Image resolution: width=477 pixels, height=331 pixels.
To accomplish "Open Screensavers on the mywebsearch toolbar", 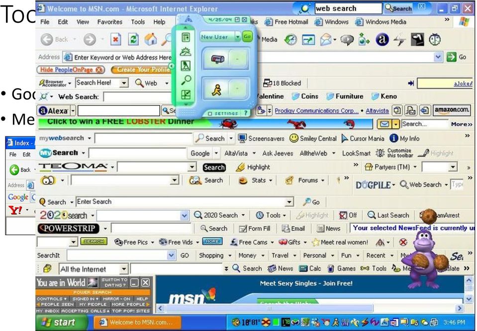I will coord(261,138).
